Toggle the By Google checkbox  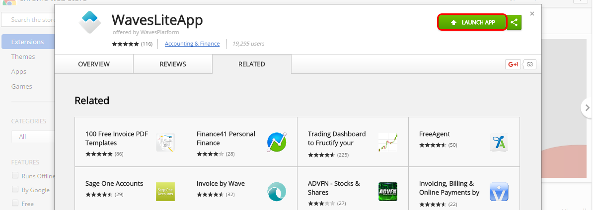(15, 189)
